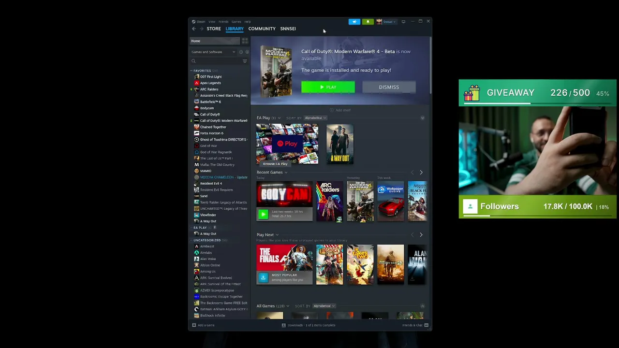The height and width of the screenshot is (348, 619).
Task: Open the Games menu
Action: pos(236,22)
